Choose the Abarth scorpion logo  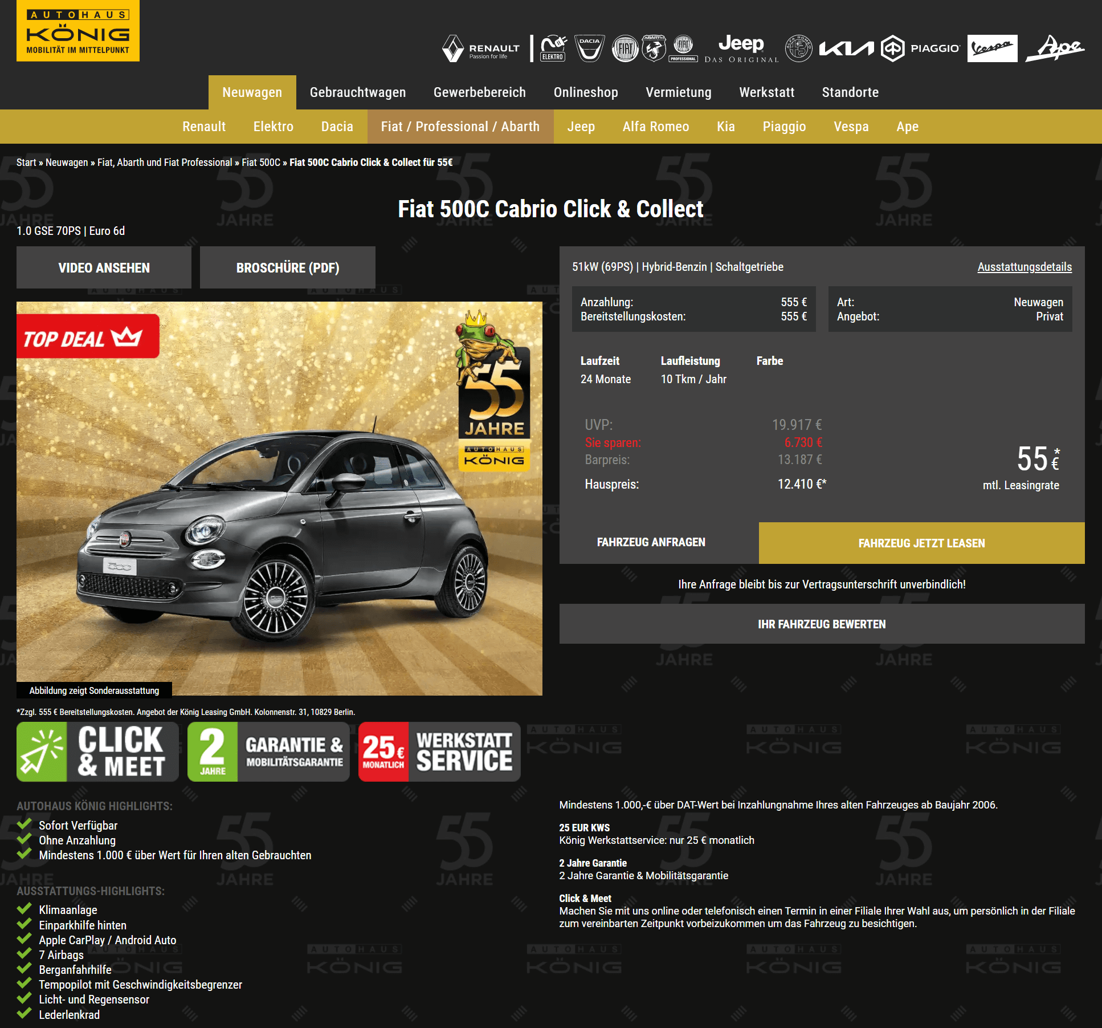click(x=654, y=48)
